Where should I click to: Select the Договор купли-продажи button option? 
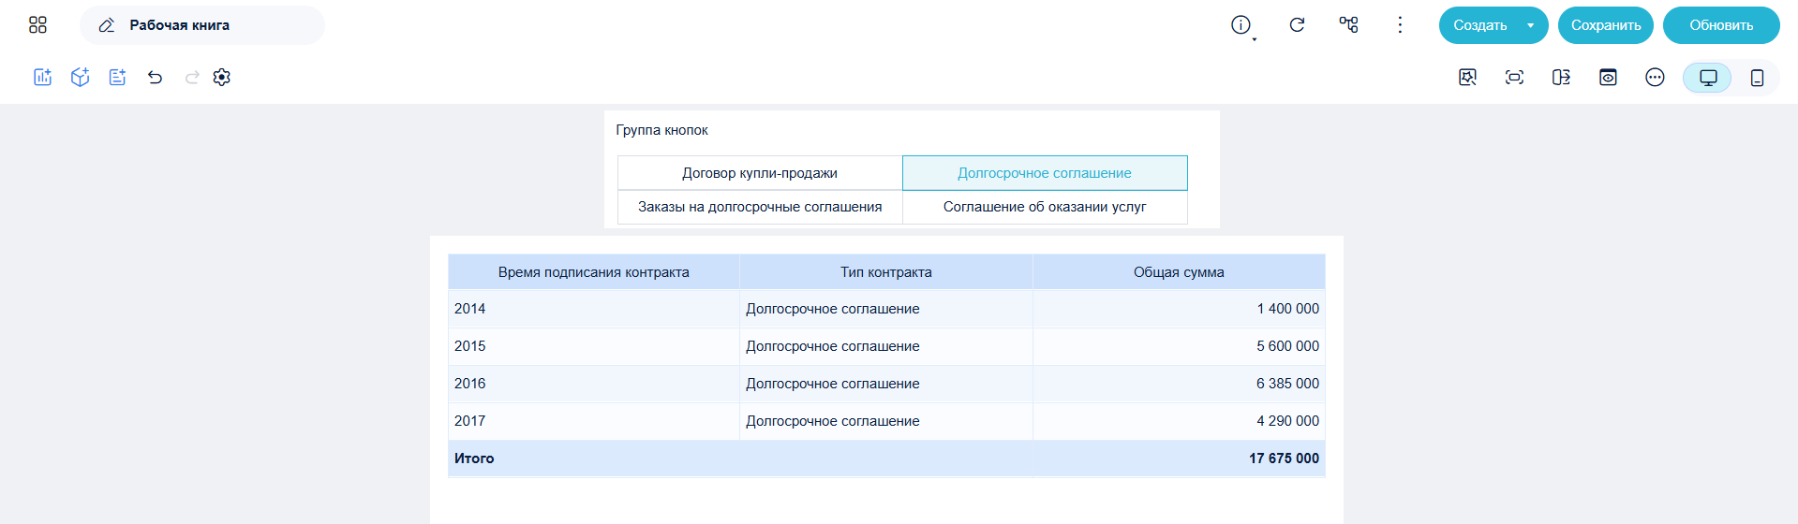coord(760,173)
